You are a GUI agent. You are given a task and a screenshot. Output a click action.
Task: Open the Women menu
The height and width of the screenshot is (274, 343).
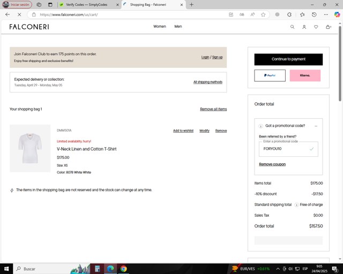pos(160,26)
